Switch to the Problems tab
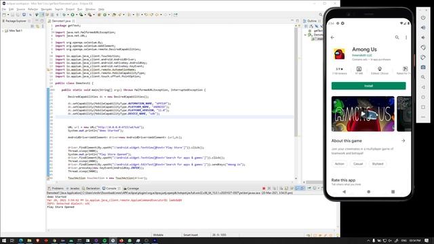The height and width of the screenshot is (244, 434). (56, 188)
